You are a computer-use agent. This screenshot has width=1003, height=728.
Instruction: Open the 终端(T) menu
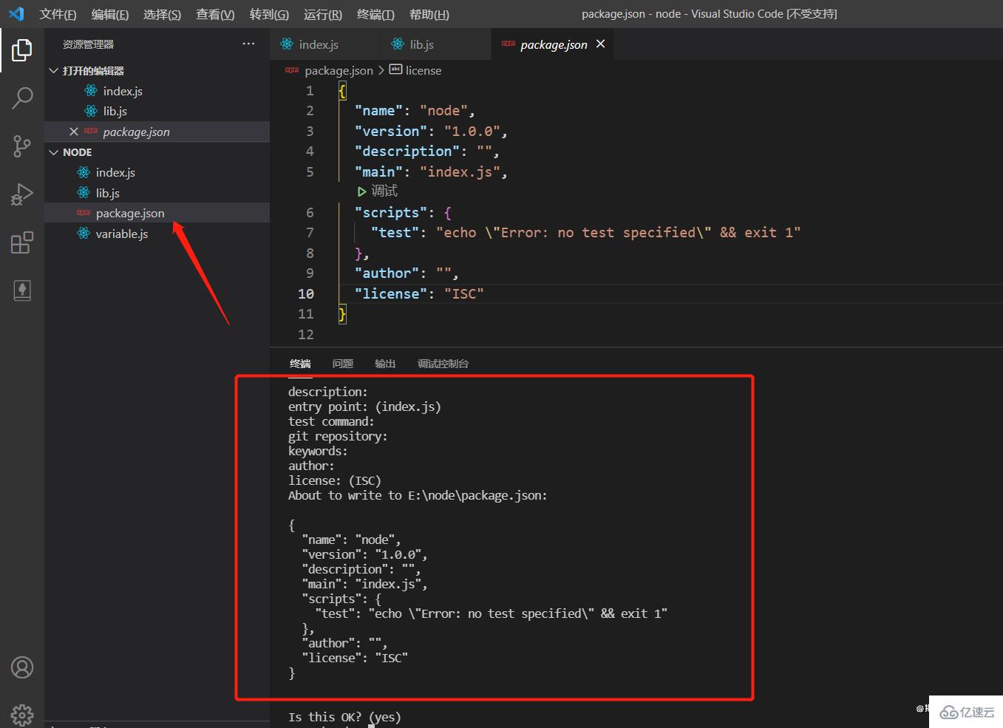pos(375,14)
